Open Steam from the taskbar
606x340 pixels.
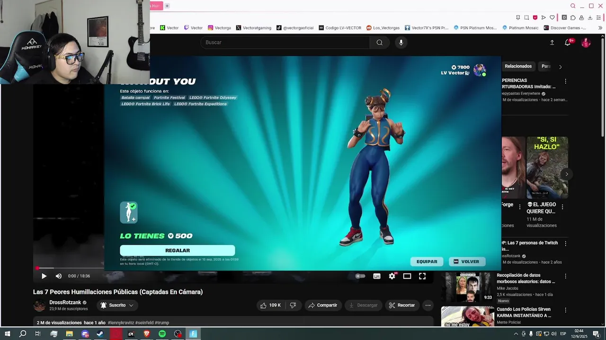click(x=100, y=334)
